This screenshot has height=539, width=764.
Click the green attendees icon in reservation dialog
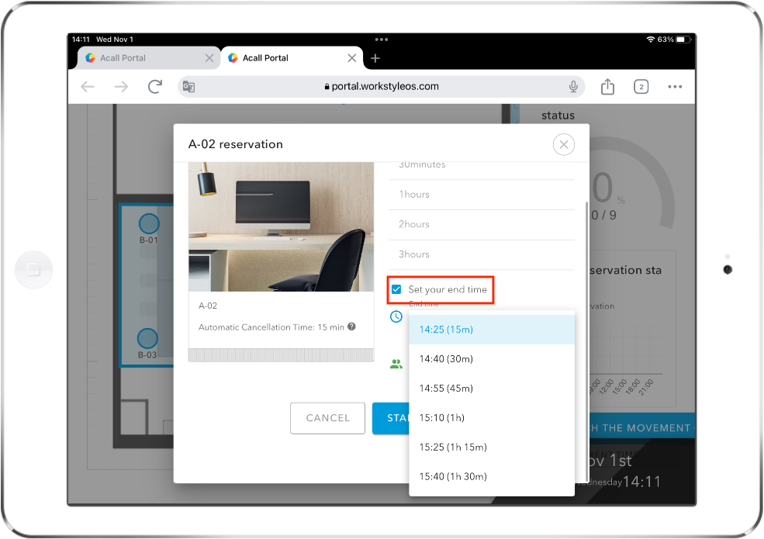(x=396, y=363)
